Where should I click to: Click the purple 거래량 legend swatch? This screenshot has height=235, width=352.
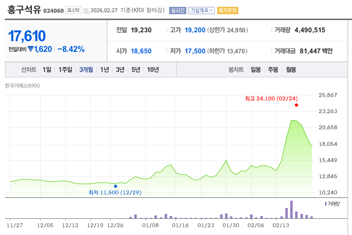tap(326, 204)
